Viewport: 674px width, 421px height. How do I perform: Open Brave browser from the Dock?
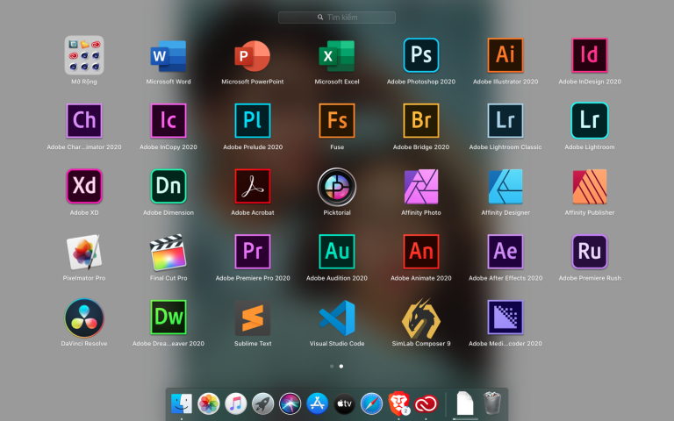[399, 403]
